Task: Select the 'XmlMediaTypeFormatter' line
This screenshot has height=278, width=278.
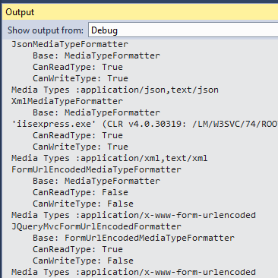Action: pos(67,101)
